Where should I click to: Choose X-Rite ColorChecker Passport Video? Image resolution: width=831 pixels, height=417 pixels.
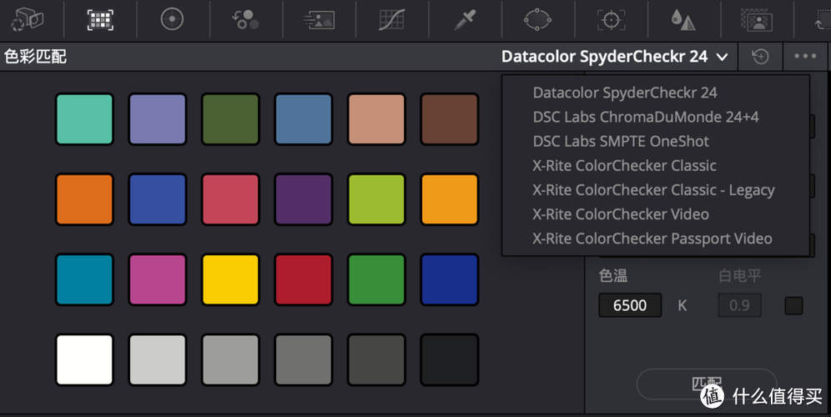coord(652,239)
